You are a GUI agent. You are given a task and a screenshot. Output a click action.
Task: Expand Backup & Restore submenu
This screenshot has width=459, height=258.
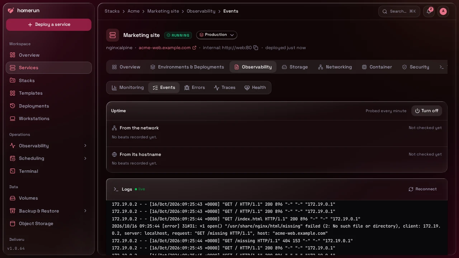pyautogui.click(x=49, y=211)
